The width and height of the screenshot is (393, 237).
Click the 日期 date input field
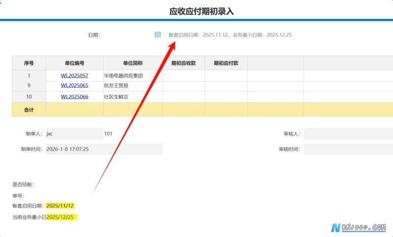(x=127, y=35)
